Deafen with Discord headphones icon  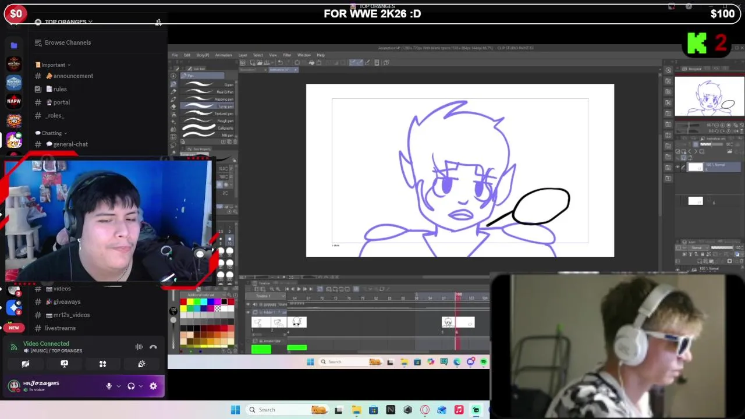(131, 386)
